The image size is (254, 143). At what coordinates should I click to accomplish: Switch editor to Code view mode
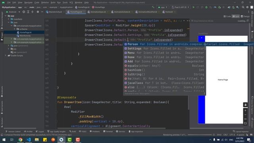click(x=227, y=16)
